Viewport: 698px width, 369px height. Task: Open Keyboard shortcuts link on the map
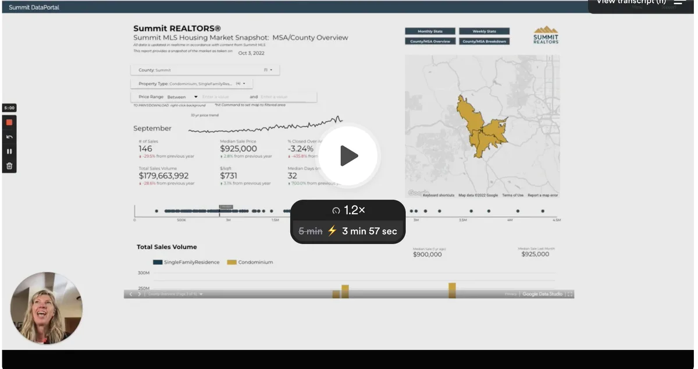439,196
